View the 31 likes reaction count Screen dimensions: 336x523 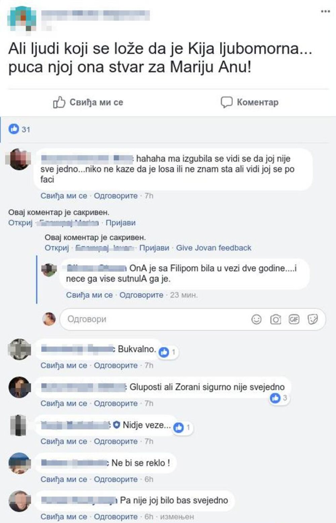(x=19, y=129)
